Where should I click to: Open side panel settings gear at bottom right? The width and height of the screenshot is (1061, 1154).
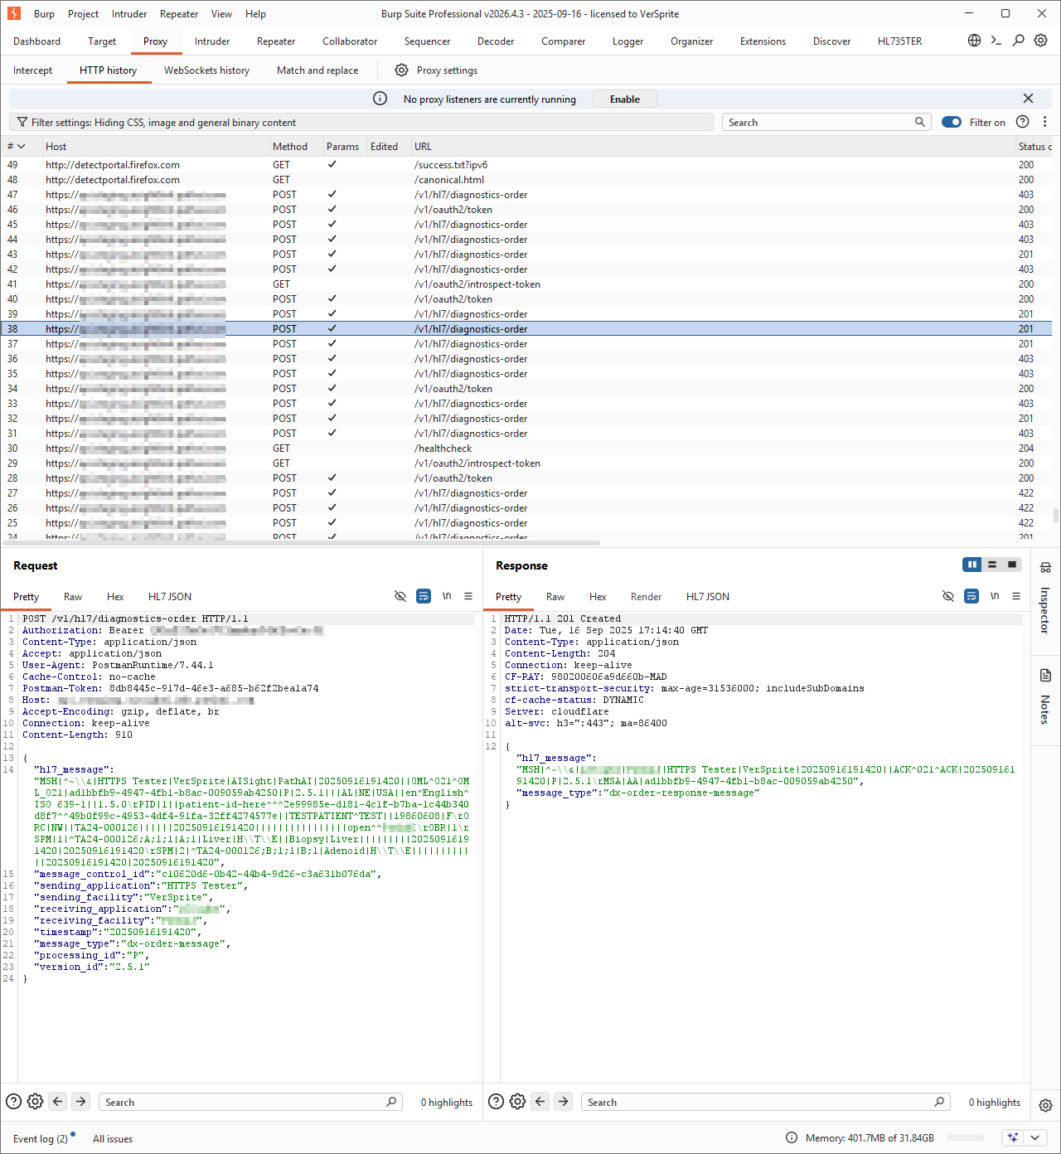coord(1045,1105)
